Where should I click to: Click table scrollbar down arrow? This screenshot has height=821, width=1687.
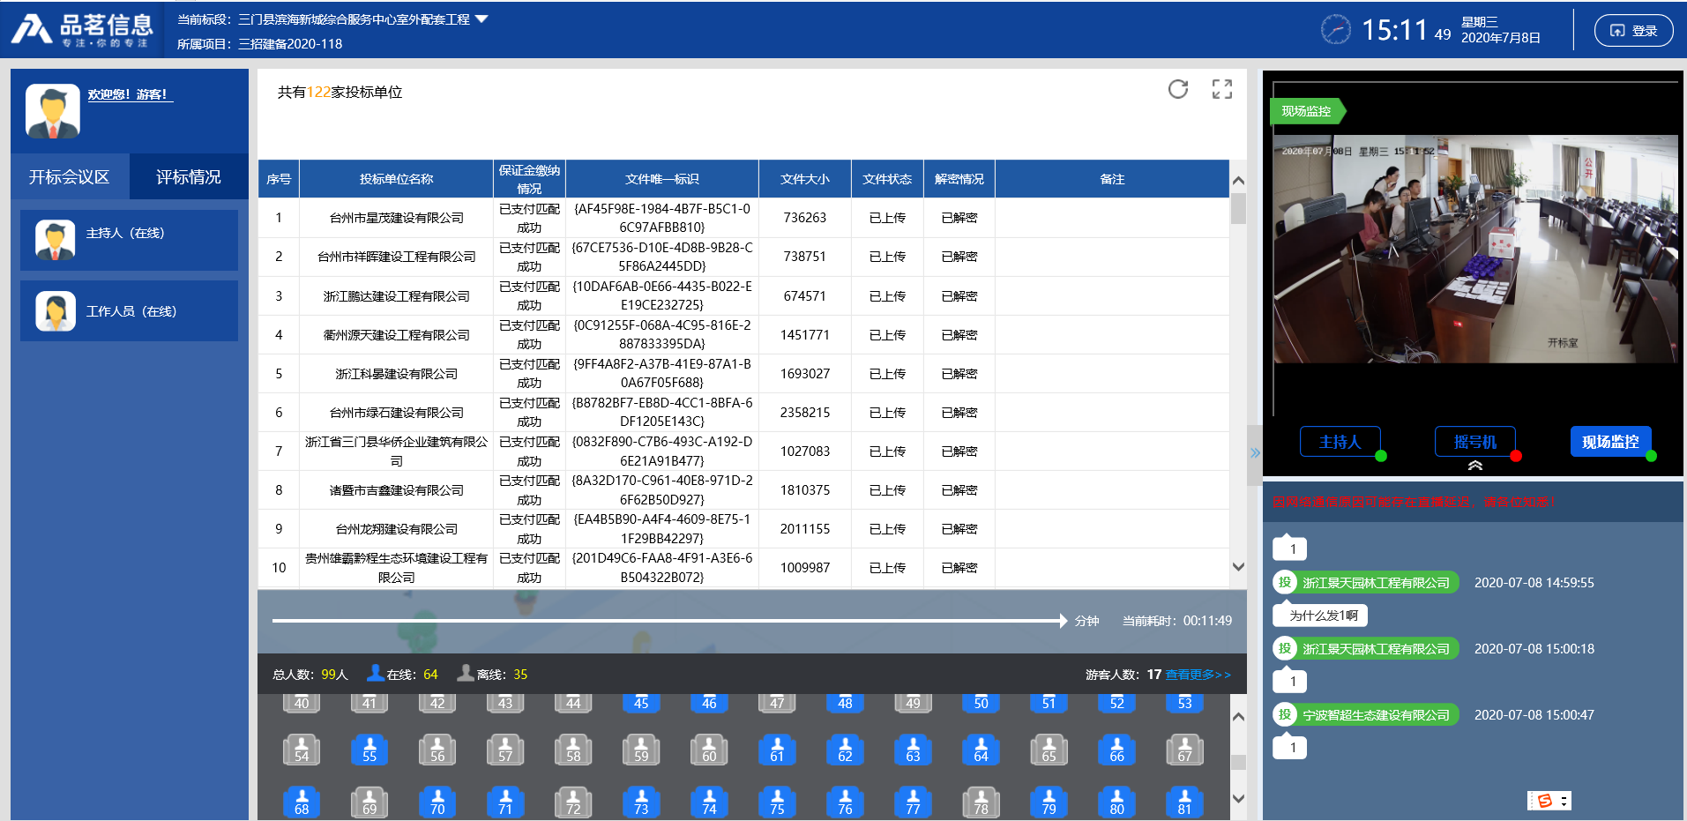(x=1238, y=567)
